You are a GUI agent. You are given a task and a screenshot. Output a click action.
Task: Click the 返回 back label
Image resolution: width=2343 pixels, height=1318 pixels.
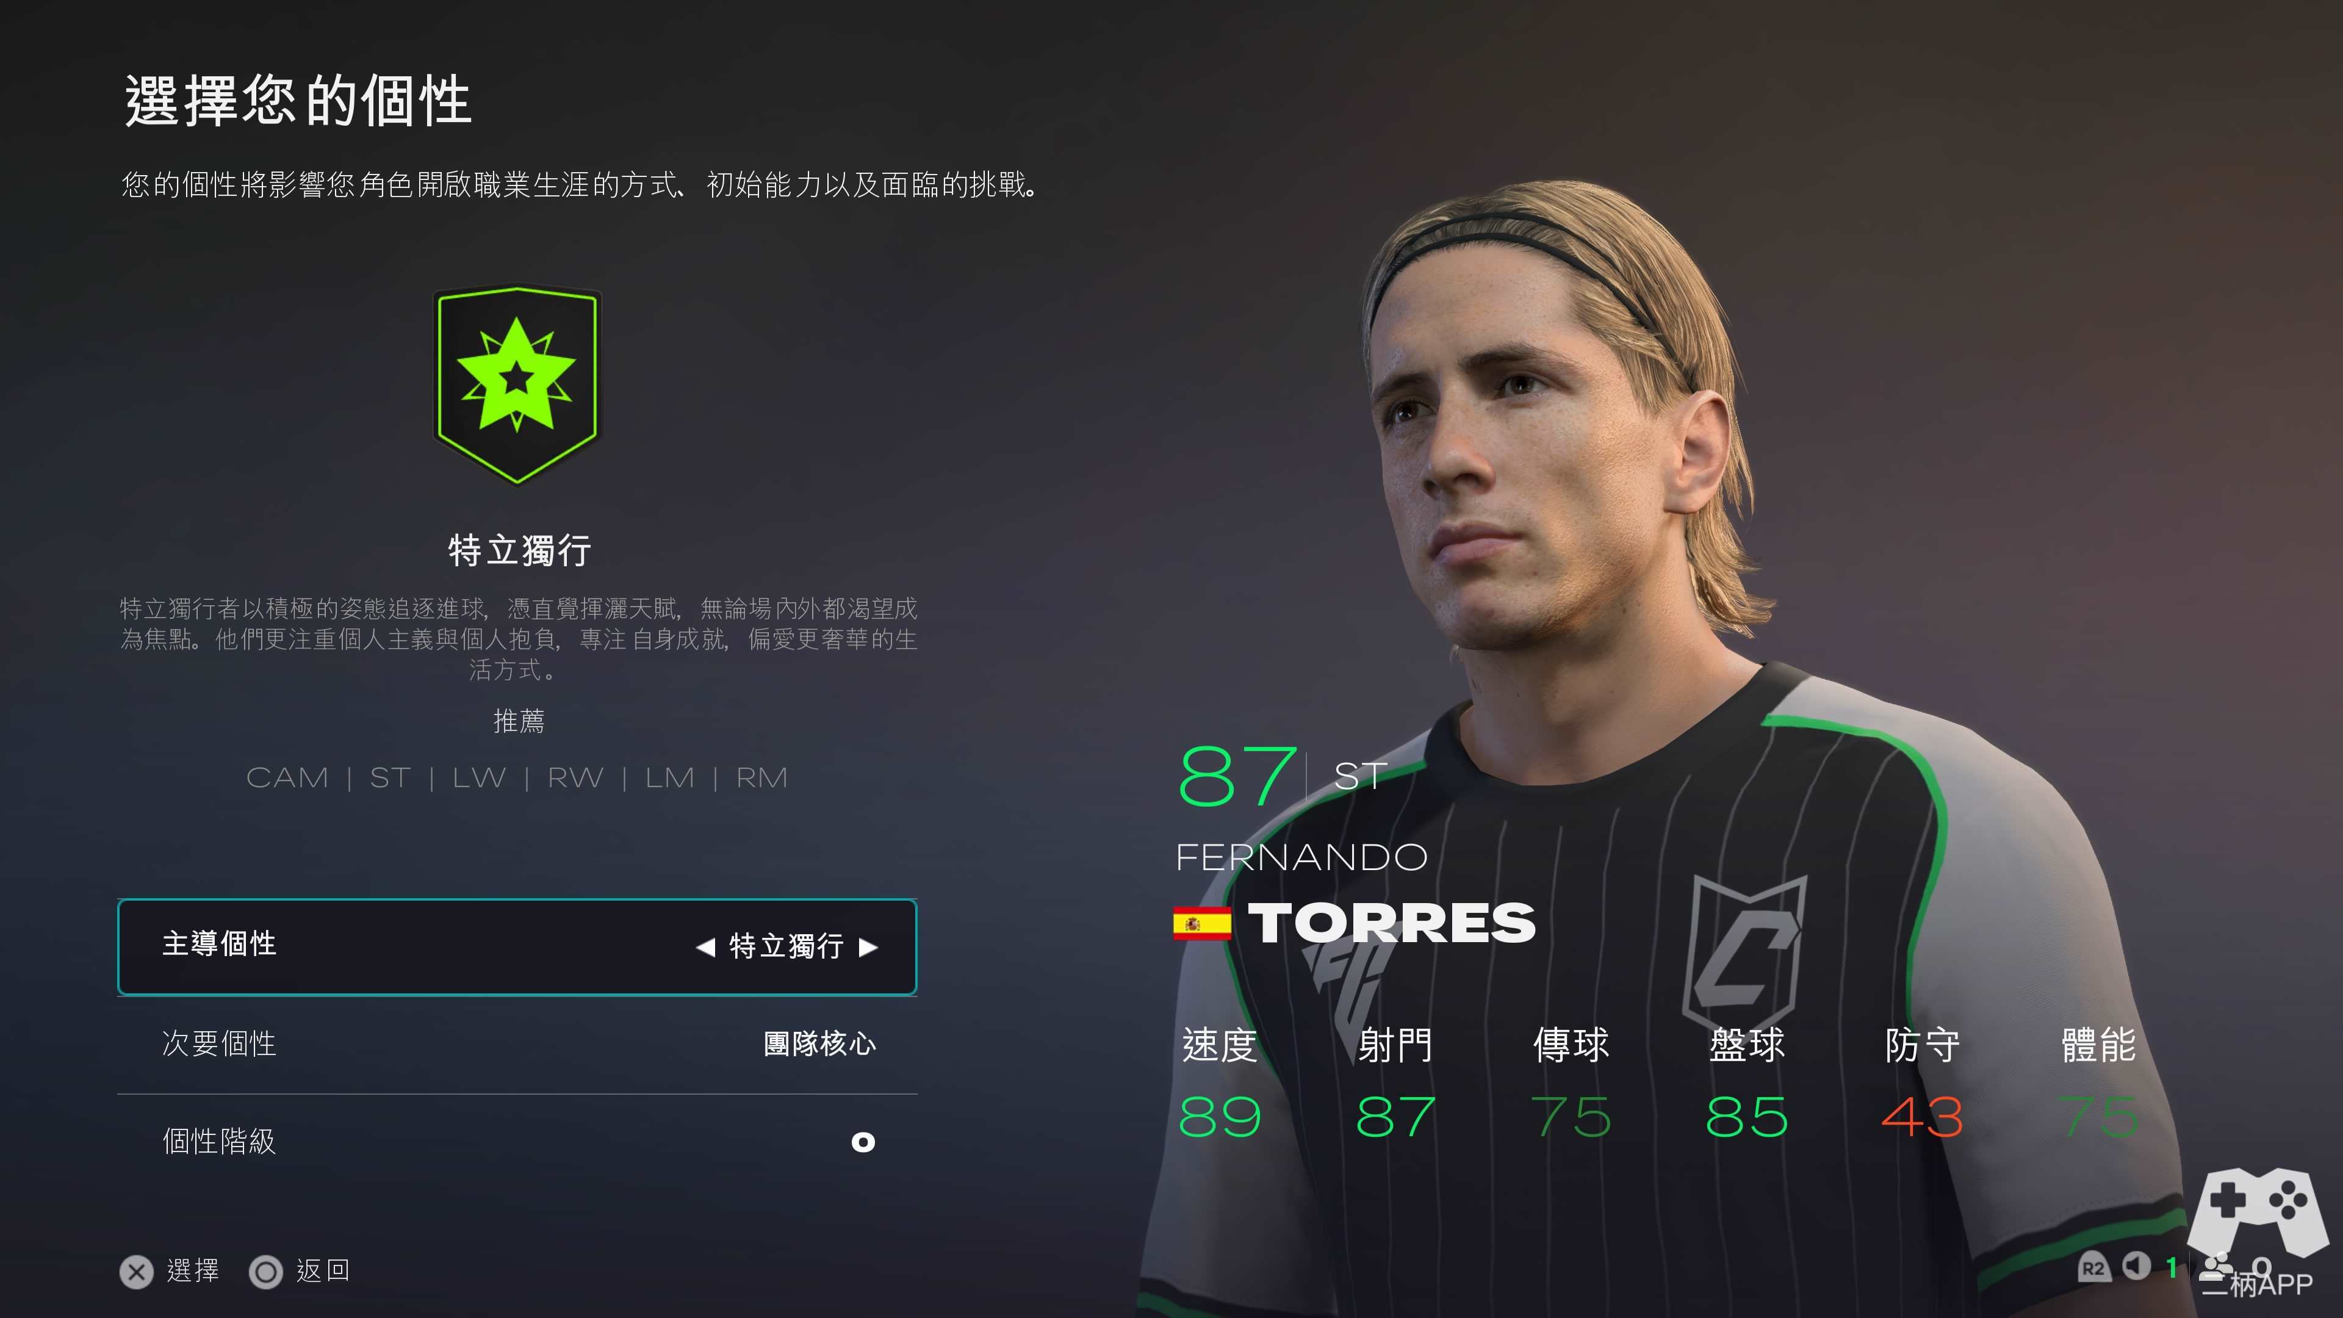point(323,1270)
